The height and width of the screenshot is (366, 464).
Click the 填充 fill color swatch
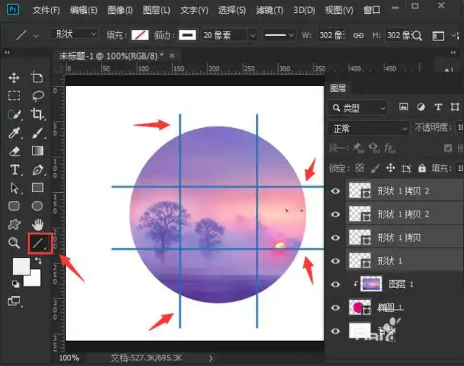[140, 35]
